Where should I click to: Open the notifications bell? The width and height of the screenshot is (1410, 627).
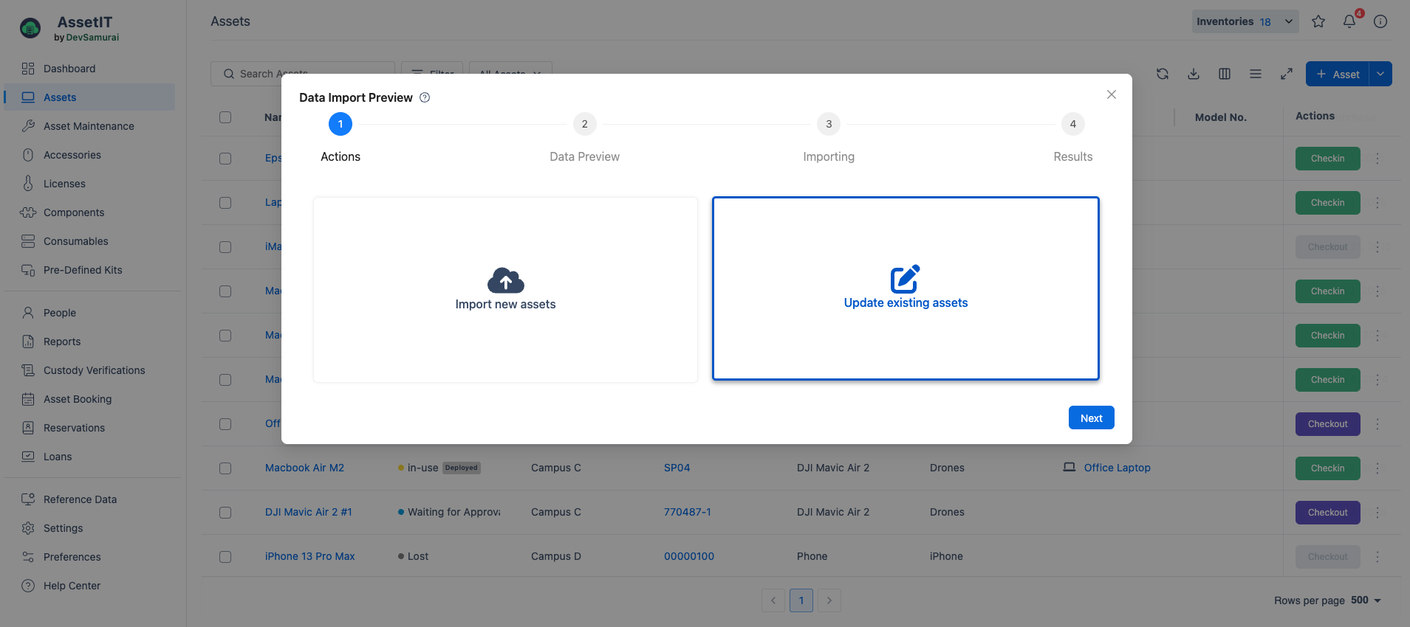tap(1349, 21)
